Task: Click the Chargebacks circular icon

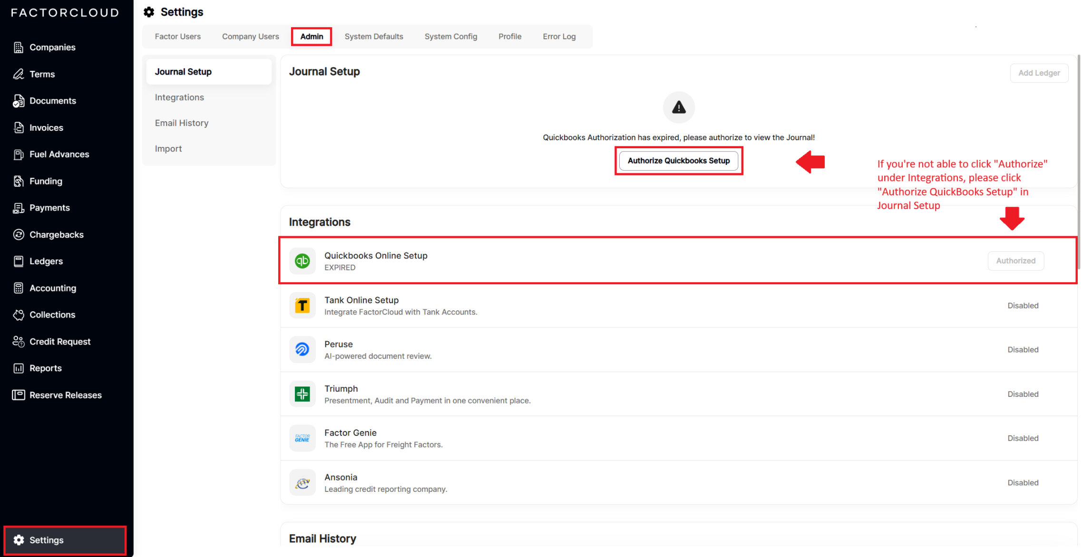Action: tap(19, 235)
